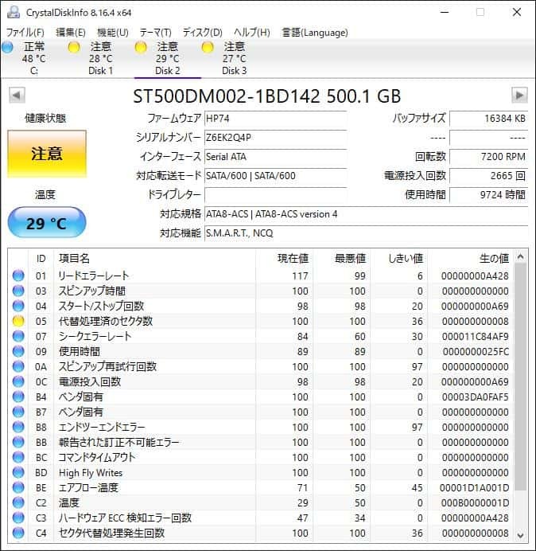The height and width of the screenshot is (551, 536).
Task: Open the 機能(U) menu
Action: 113,33
